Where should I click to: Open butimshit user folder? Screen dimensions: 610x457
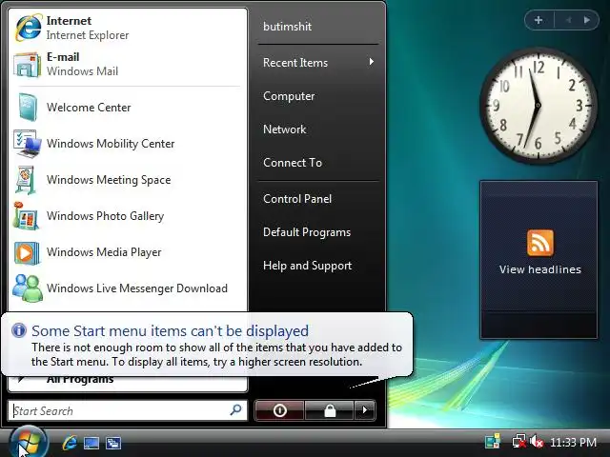pos(287,27)
